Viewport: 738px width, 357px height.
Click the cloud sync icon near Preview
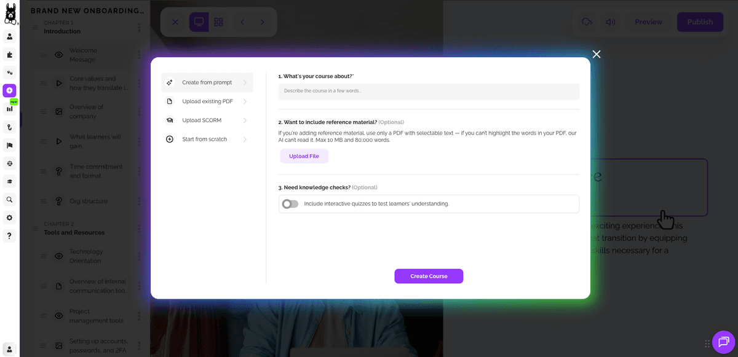[586, 22]
